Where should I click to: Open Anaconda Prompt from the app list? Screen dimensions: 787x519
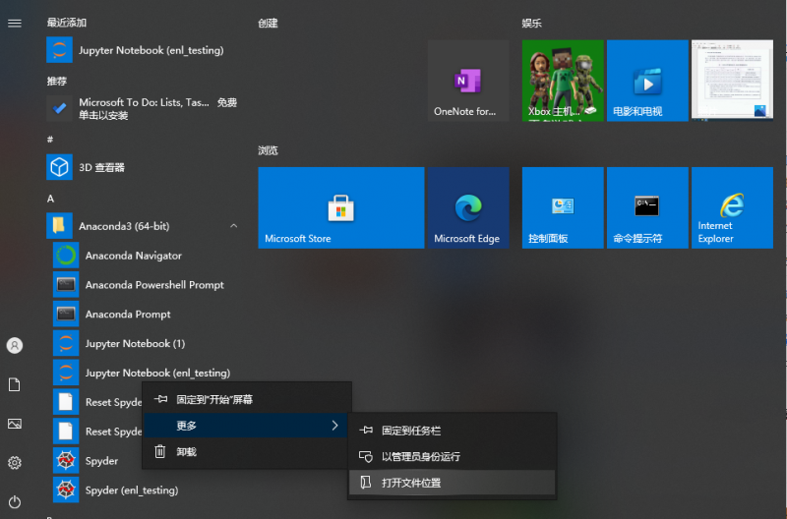click(128, 315)
